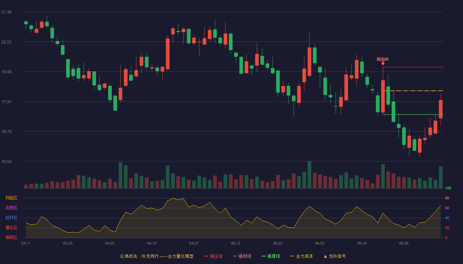
Task: Click the 出货区 zone label
Action: point(11,208)
